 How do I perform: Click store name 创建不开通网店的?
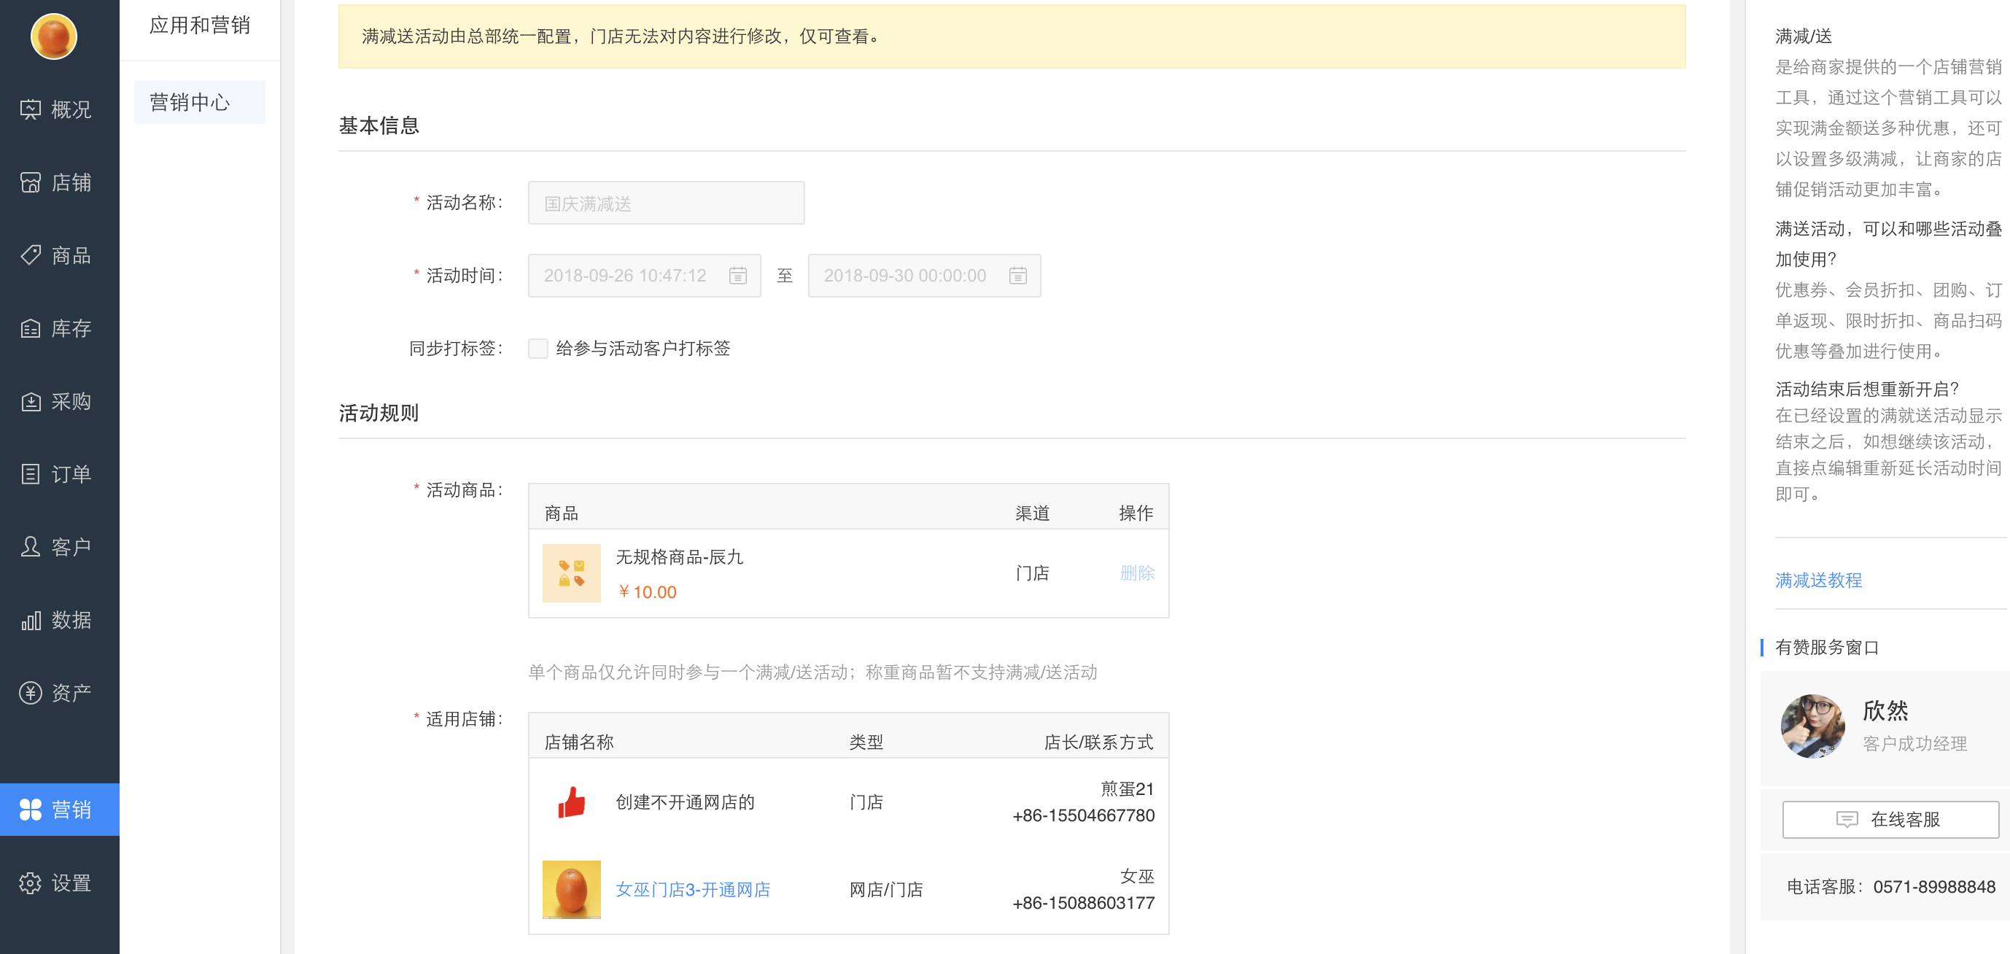[x=684, y=802]
